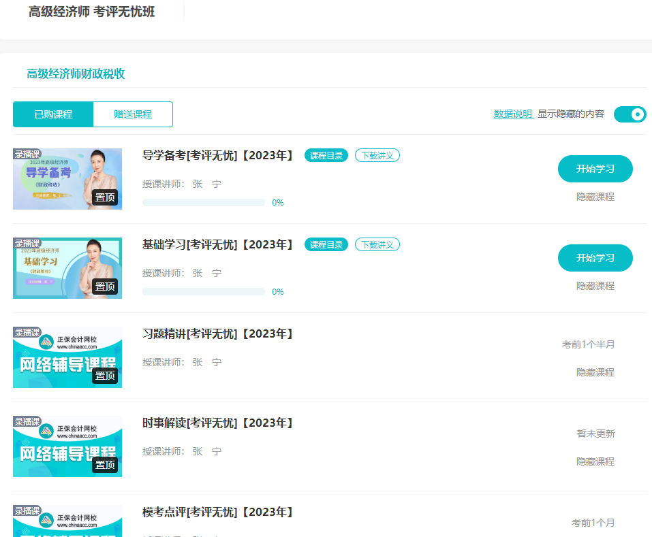Viewport: 652px width, 537px height.
Task: Pin 导学备考 course with 置顶 badge
Action: tap(105, 197)
